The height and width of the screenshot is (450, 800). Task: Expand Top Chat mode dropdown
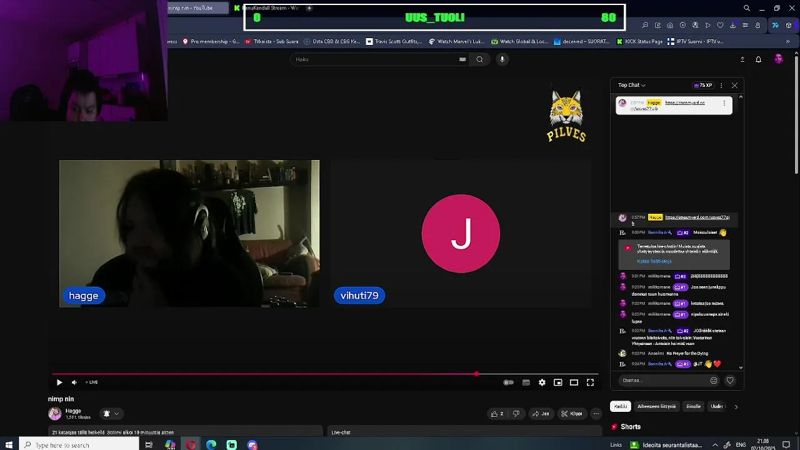point(632,85)
